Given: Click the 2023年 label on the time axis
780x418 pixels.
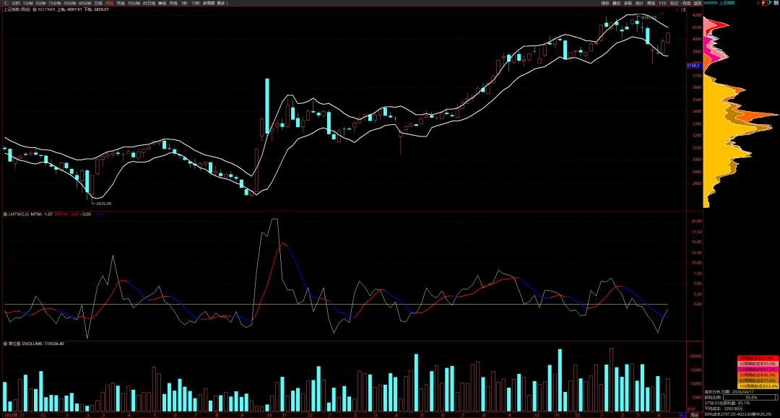Looking at the screenshot, I should point(10,414).
